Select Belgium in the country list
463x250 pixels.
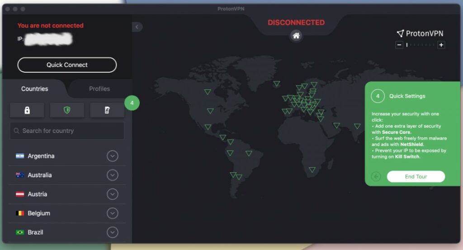pyautogui.click(x=67, y=213)
